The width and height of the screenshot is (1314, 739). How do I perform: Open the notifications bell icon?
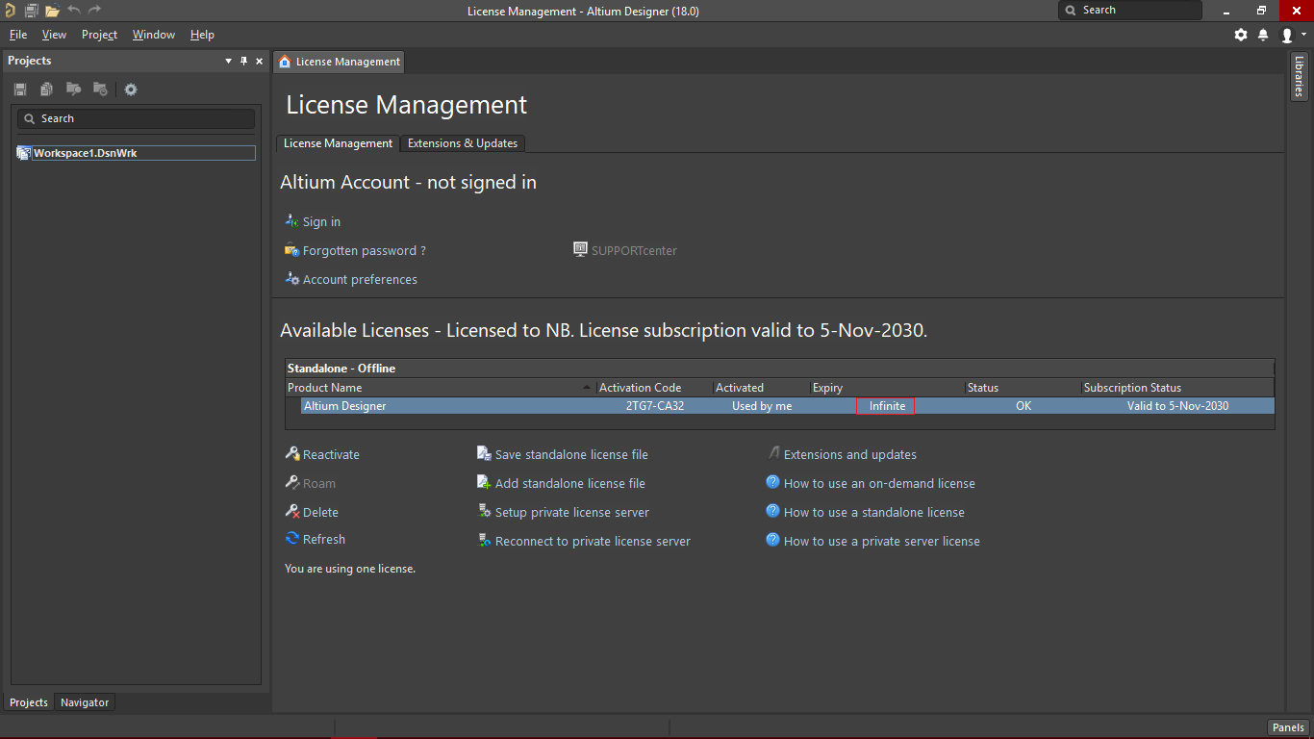[1263, 35]
